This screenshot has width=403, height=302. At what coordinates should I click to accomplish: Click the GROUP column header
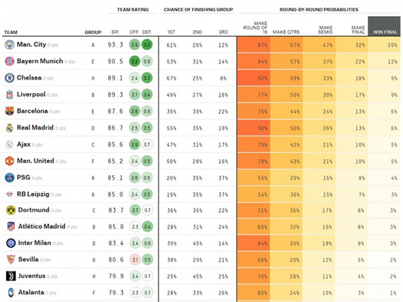[93, 32]
